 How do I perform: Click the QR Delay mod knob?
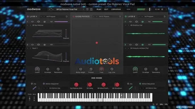click(90, 85)
